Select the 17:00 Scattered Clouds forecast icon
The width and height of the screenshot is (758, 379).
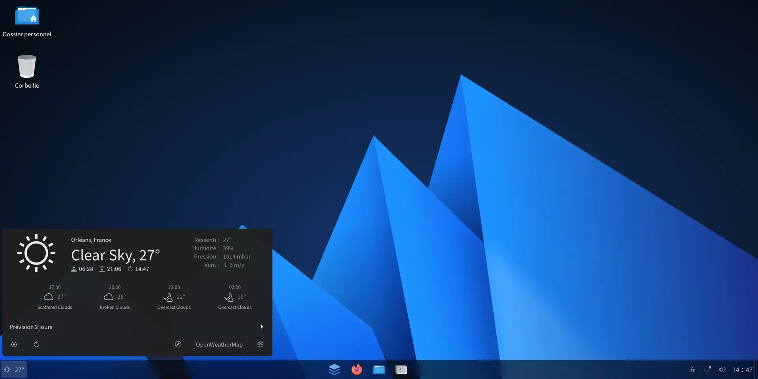(49, 297)
